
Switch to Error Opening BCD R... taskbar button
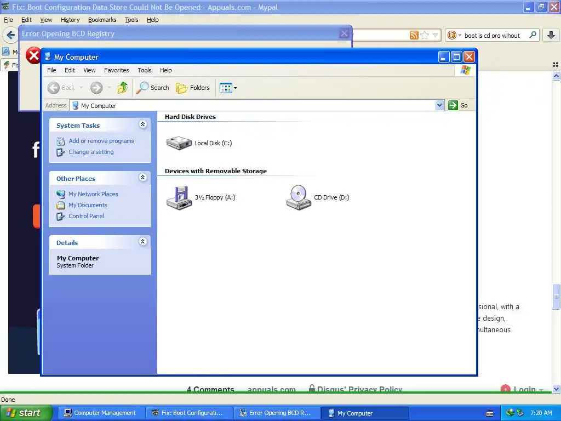pyautogui.click(x=277, y=413)
